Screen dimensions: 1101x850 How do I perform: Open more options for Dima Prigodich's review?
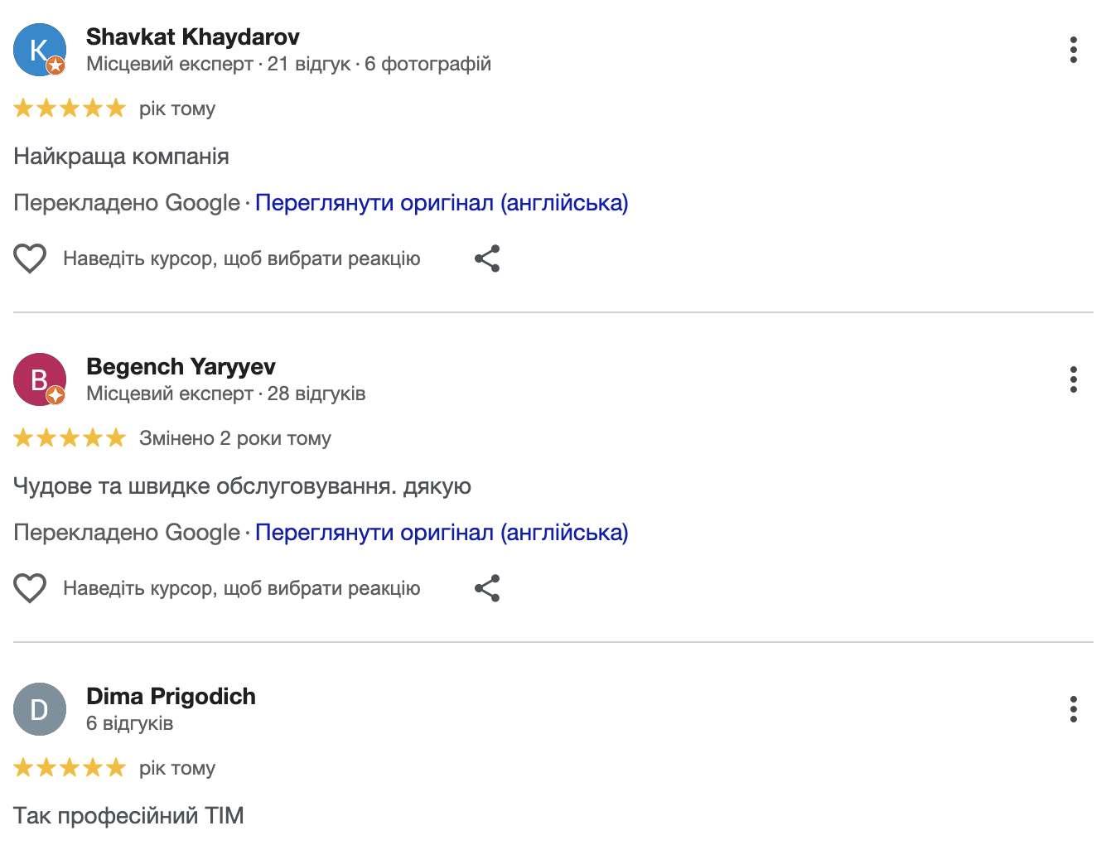1073,709
